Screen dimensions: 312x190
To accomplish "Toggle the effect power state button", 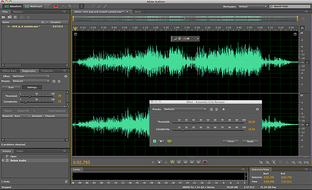I will [x=154, y=141].
